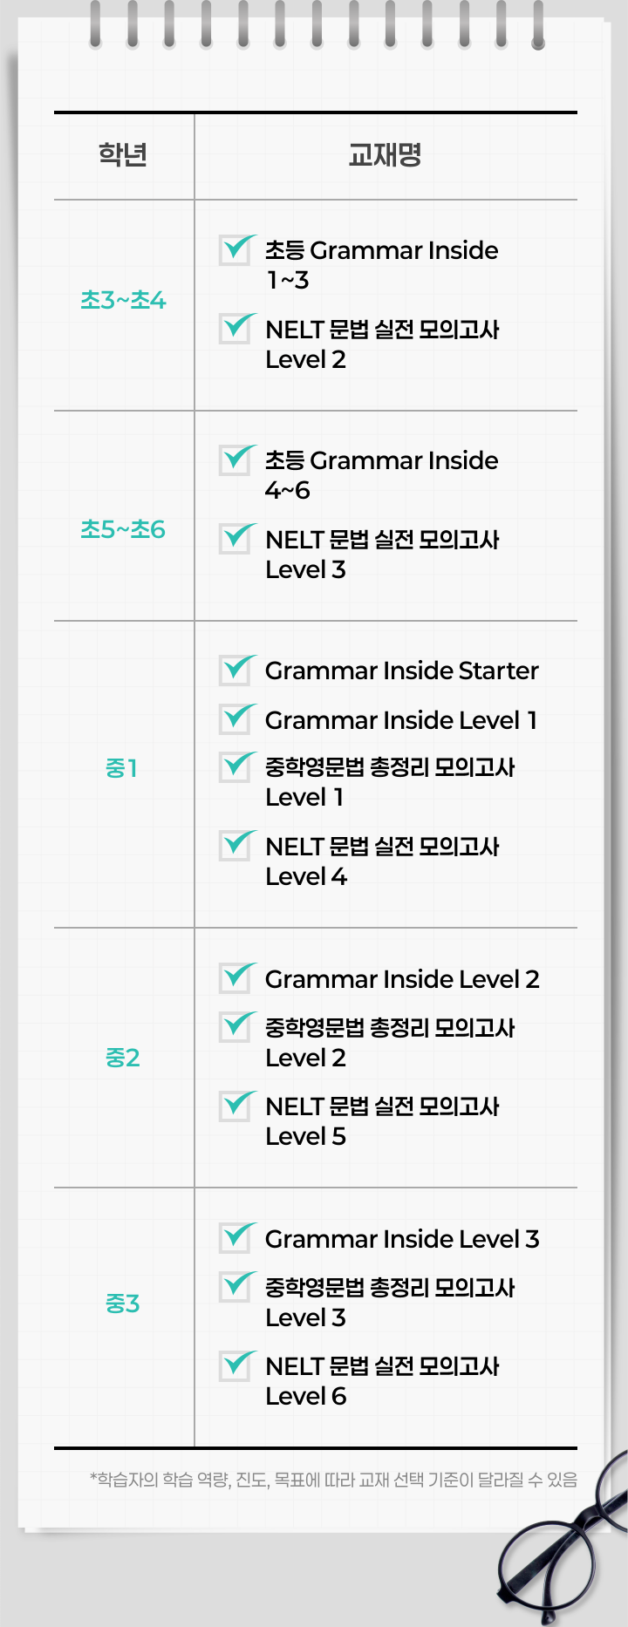Toggle checkbox for 초등 Grammar Inside 4~6
The width and height of the screenshot is (628, 1627).
(x=235, y=460)
